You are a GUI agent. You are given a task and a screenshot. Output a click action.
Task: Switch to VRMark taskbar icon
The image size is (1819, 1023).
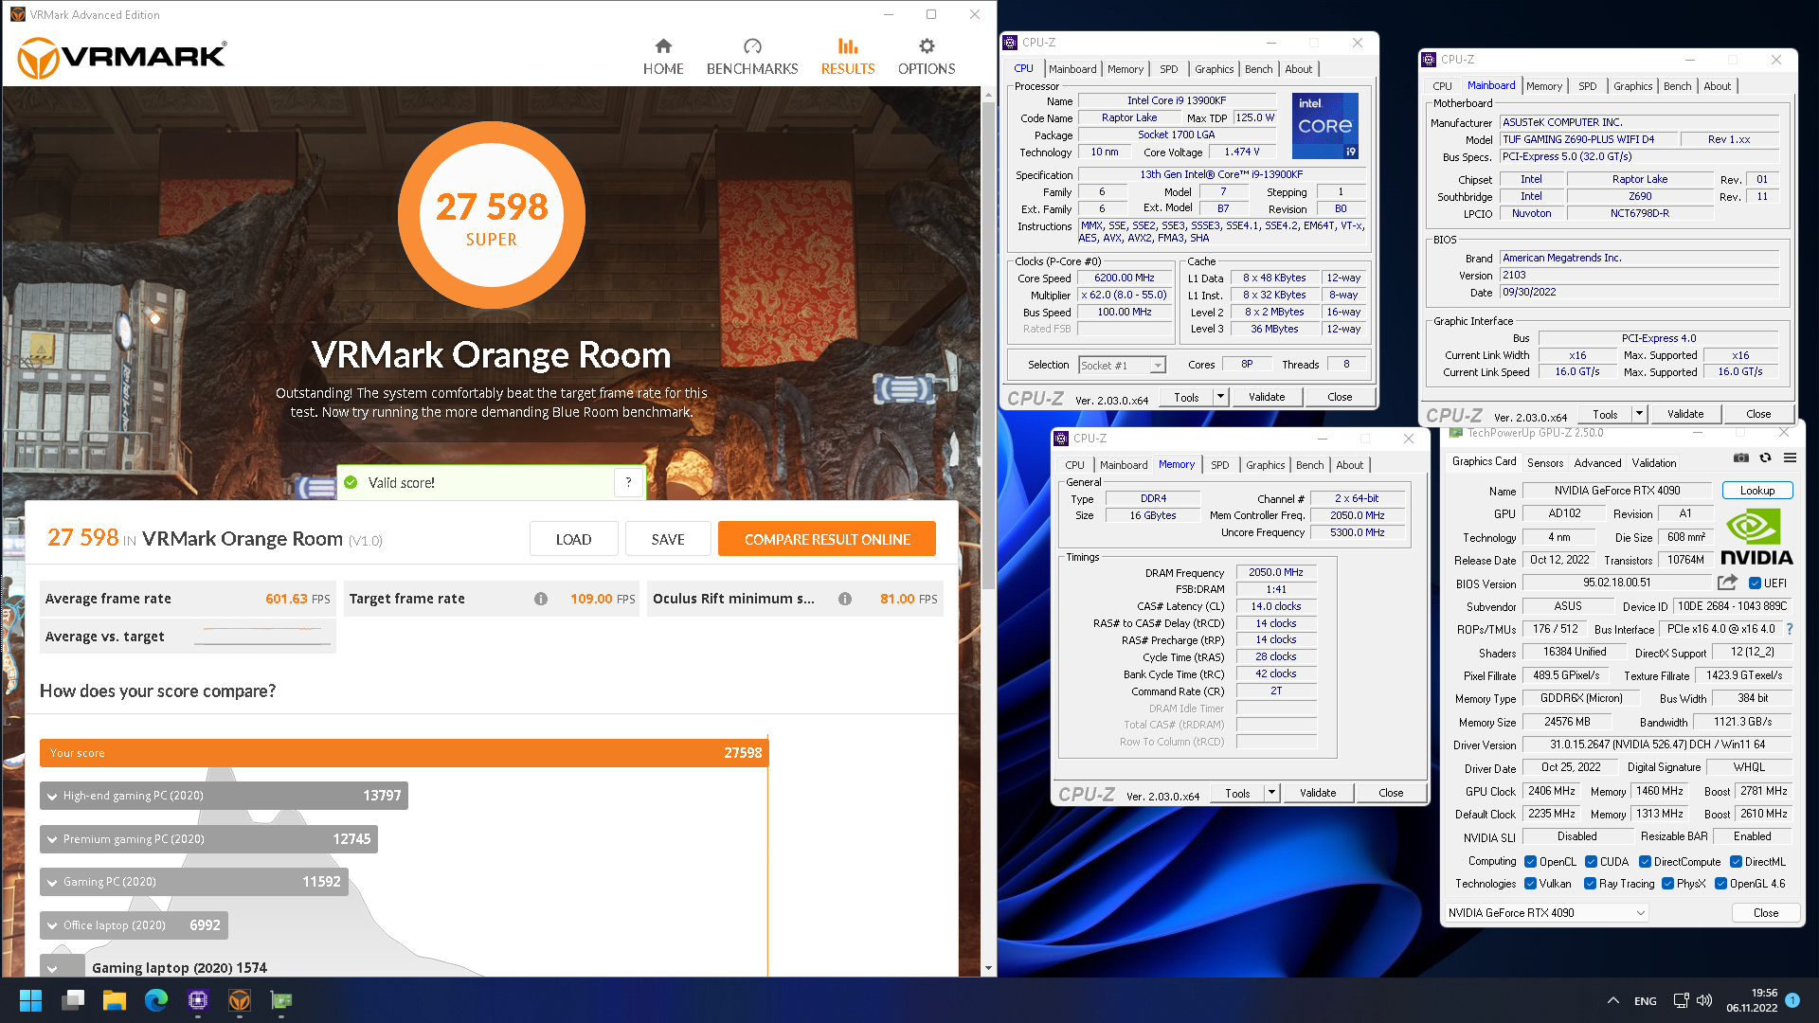240,1000
